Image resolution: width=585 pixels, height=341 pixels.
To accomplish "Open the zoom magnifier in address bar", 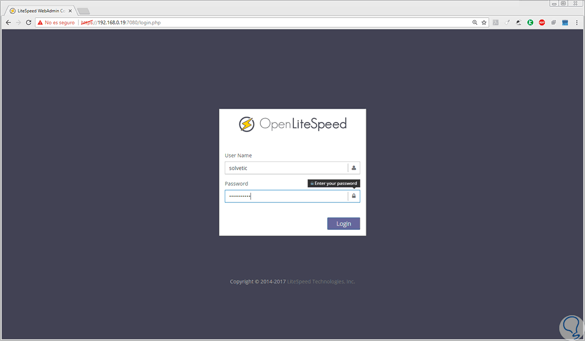I will pos(475,22).
